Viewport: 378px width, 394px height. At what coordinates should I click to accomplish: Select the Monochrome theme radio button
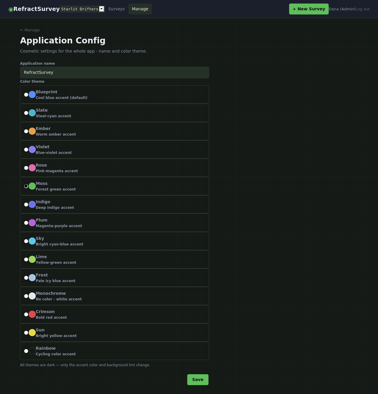tap(26, 296)
